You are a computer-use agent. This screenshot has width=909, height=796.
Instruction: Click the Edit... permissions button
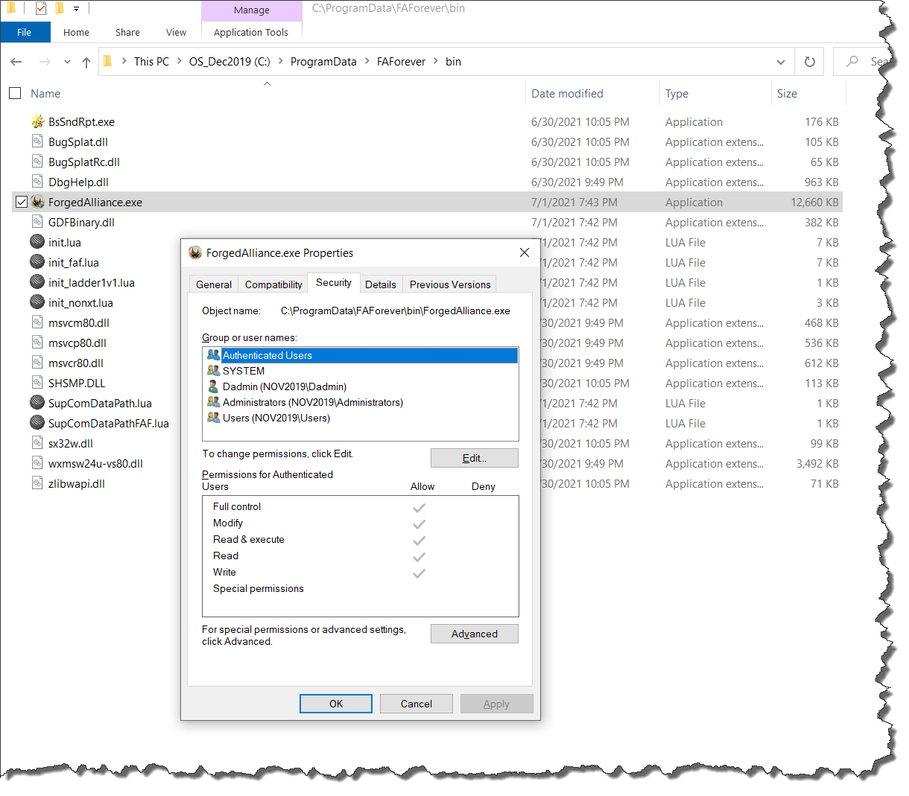[475, 458]
